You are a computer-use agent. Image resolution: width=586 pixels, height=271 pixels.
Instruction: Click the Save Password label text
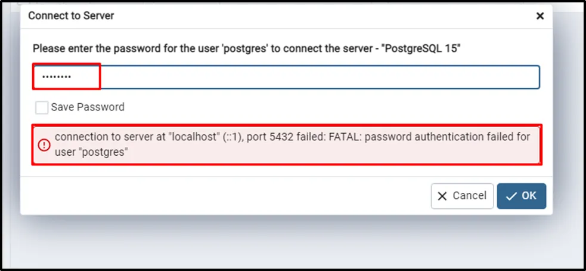pos(88,107)
